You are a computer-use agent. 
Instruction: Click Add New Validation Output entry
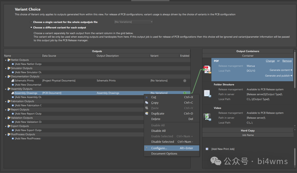click(x=28, y=122)
